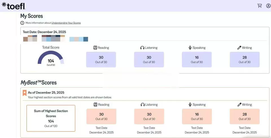271x138 pixels.
Task: Click the Sum of Highest Section Scores box
Action: [51, 118]
